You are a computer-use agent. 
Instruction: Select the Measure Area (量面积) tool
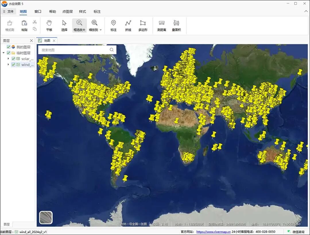pos(176,26)
